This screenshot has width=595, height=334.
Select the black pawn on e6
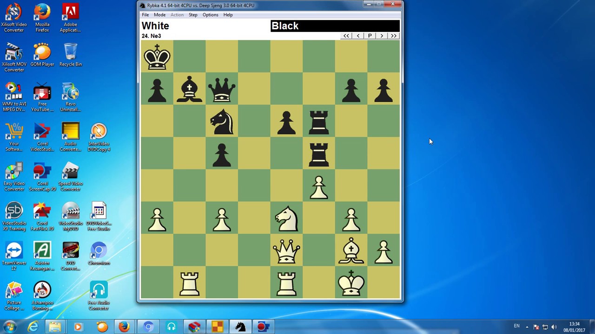pyautogui.click(x=286, y=122)
